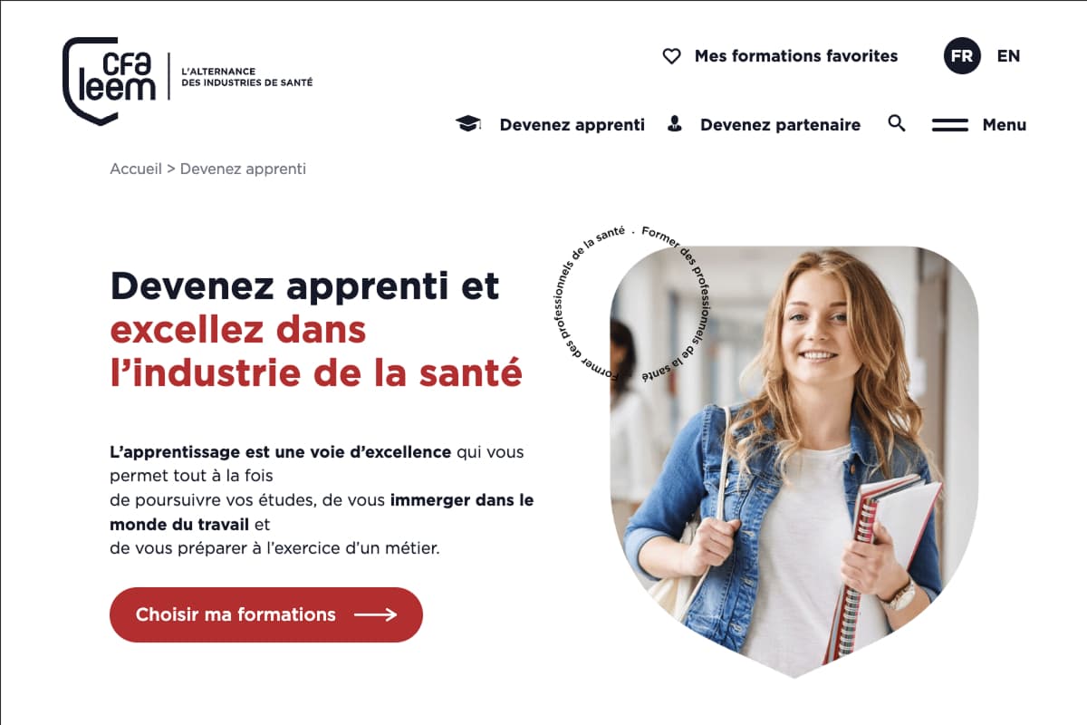The height and width of the screenshot is (725, 1087).
Task: Click the hamburger menu lines icon
Action: (950, 125)
